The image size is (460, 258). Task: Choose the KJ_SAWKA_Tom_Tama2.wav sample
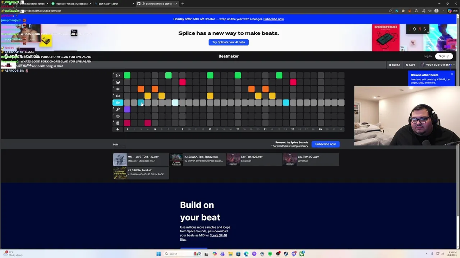[198, 159]
